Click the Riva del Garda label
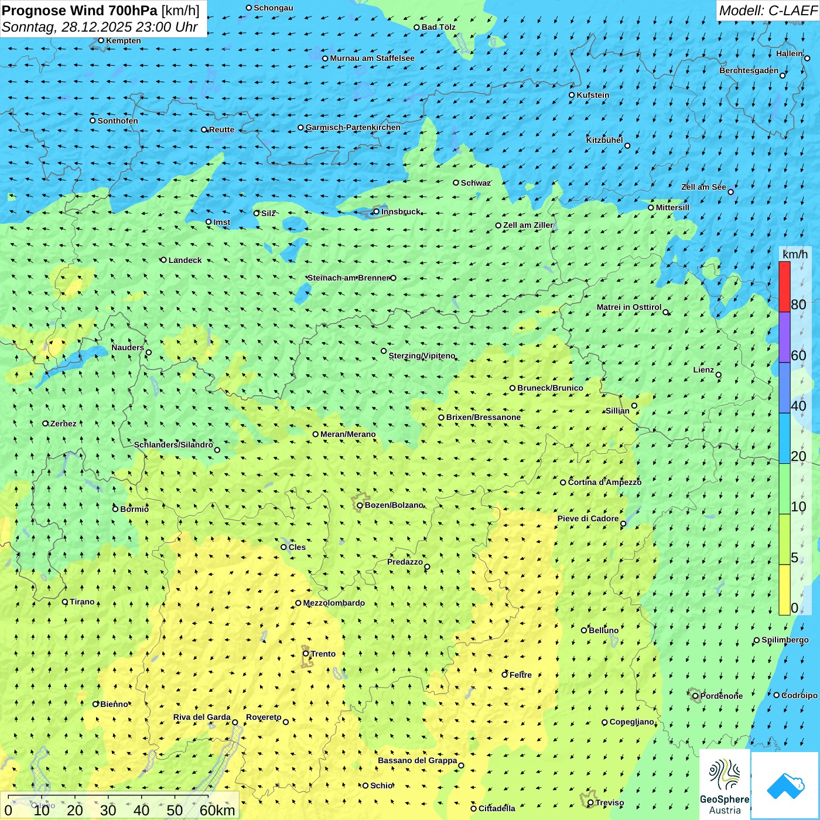This screenshot has height=820, width=820. pos(202,717)
